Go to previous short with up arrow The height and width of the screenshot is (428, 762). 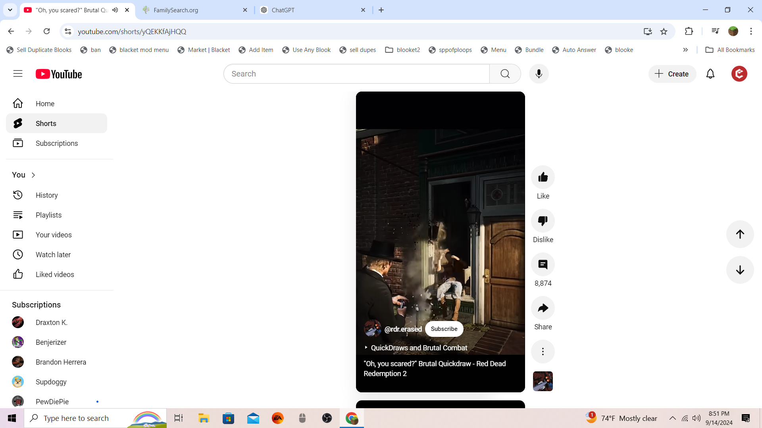pos(740,234)
